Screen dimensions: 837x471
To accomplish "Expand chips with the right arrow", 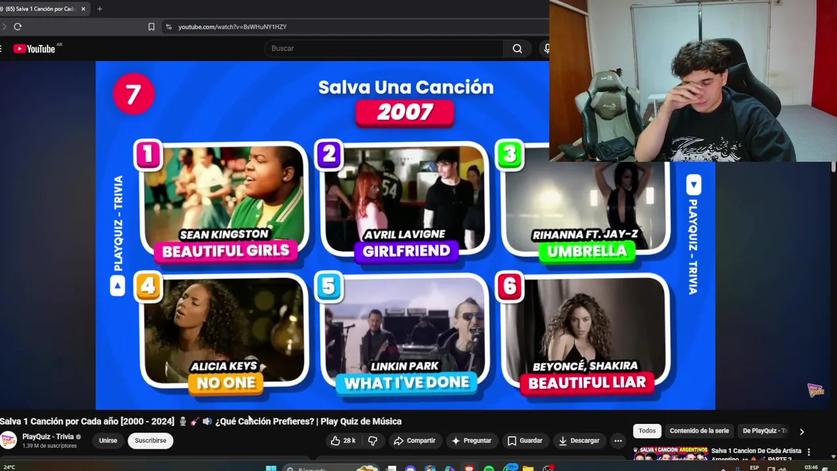I will (802, 432).
